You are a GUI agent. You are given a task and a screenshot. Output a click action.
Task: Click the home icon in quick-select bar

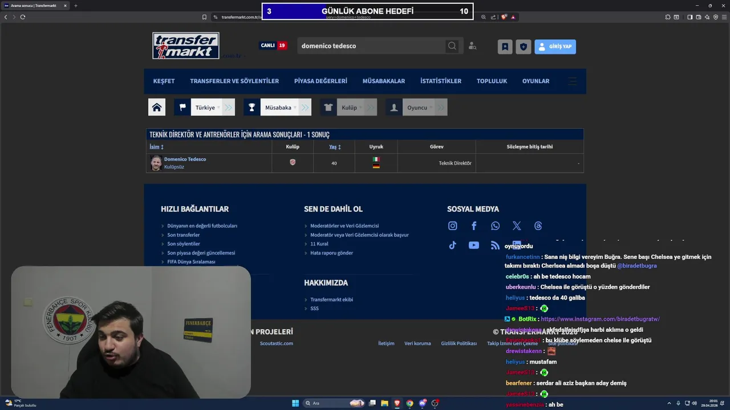[157, 107]
